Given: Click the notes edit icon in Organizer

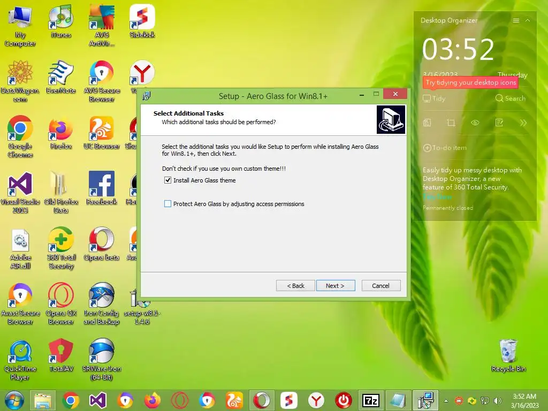Looking at the screenshot, I should (x=499, y=123).
